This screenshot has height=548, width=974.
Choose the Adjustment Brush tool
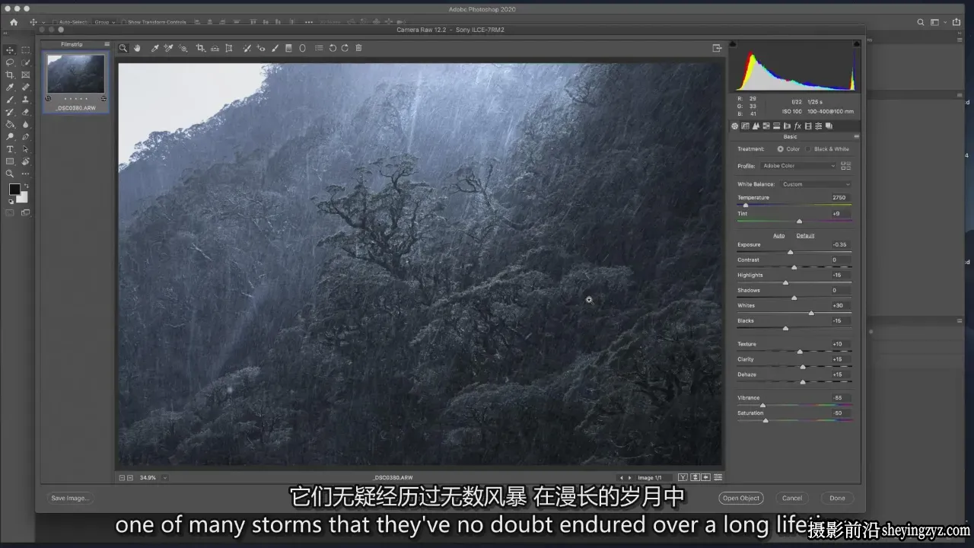pos(275,48)
